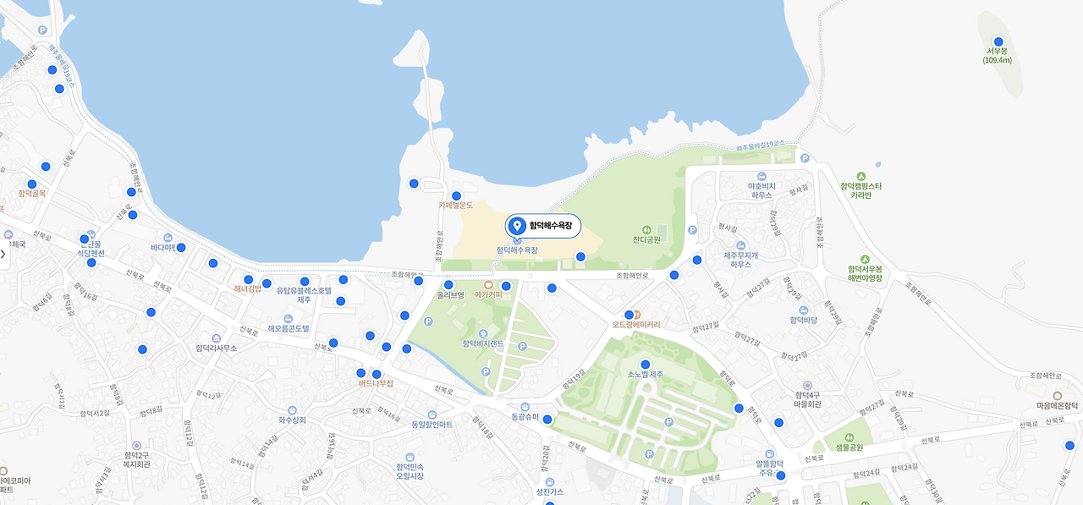The width and height of the screenshot is (1083, 505).
Task: Select the 카페델문도 cafe label
Action: [x=456, y=206]
